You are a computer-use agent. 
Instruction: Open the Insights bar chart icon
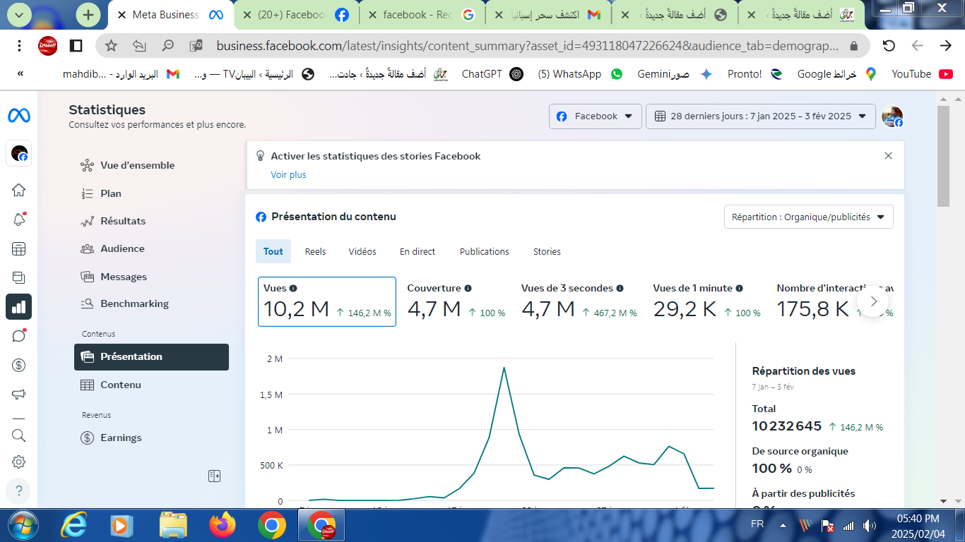(19, 306)
